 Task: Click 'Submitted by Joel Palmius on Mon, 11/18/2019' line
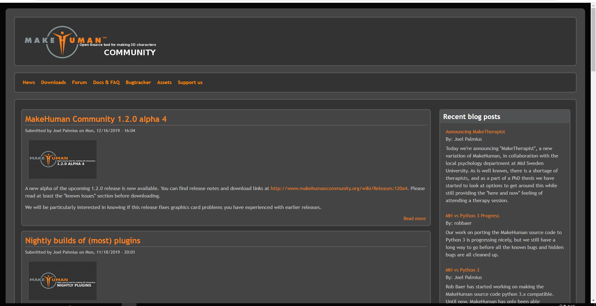[80, 252]
